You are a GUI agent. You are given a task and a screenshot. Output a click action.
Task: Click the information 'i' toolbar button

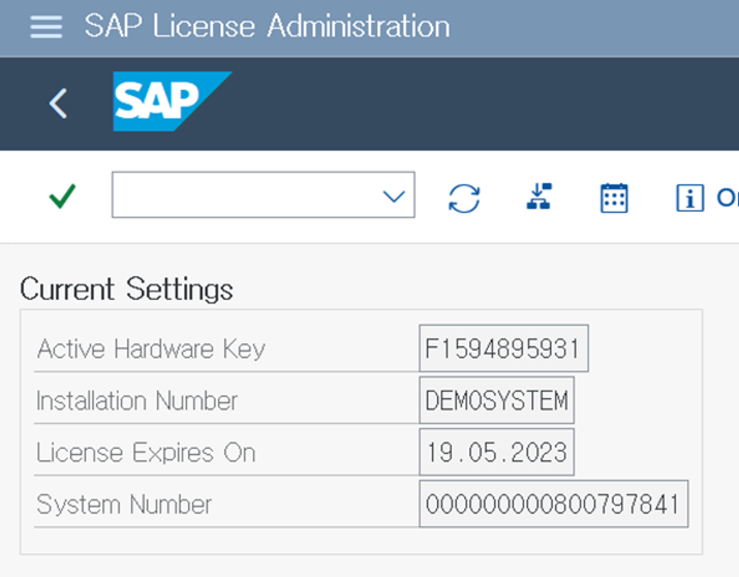point(689,199)
